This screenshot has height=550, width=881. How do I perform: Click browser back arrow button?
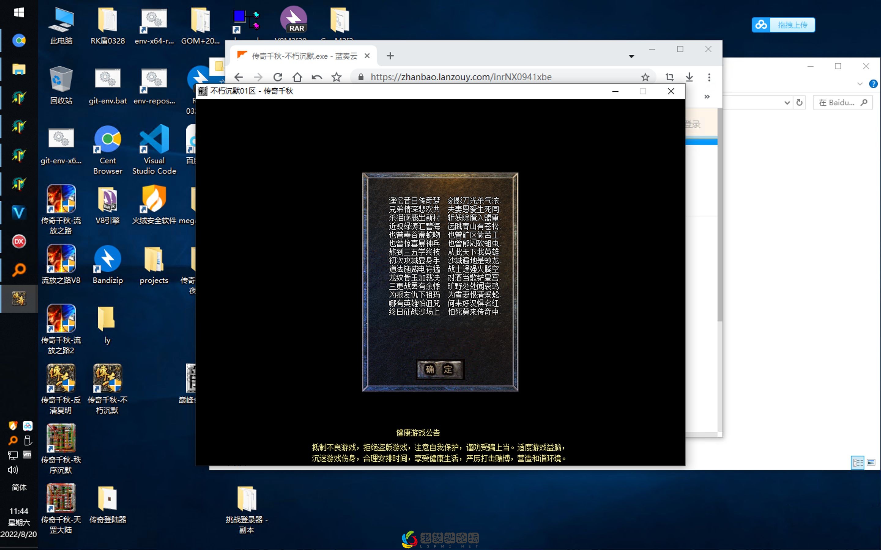pos(239,77)
